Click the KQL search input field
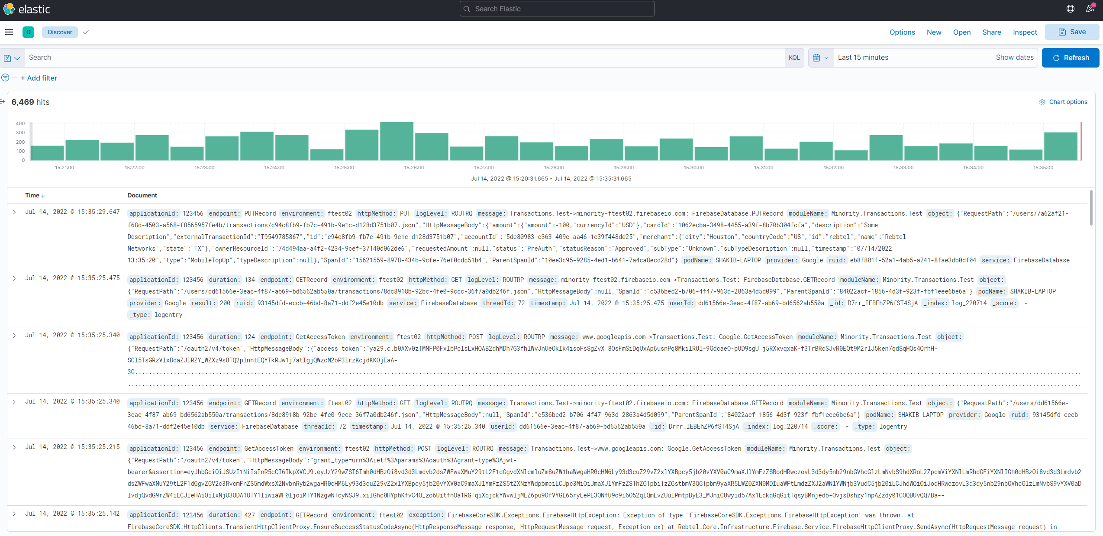The height and width of the screenshot is (536, 1103). coord(403,58)
